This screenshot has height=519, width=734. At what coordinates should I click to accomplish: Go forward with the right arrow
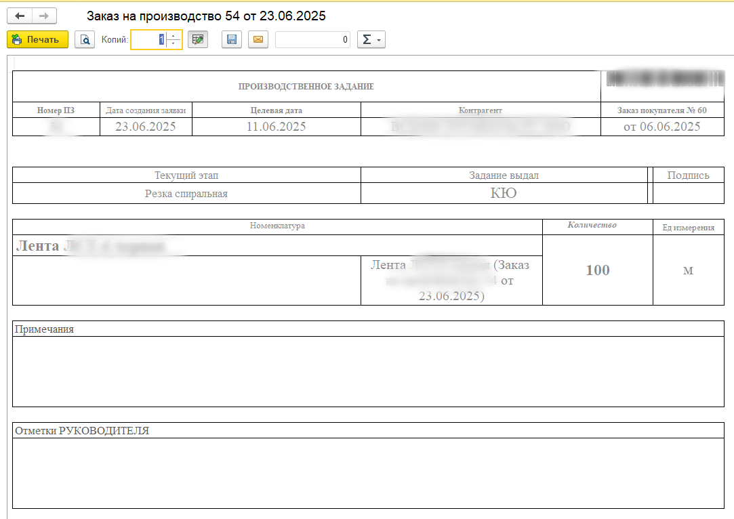point(44,16)
